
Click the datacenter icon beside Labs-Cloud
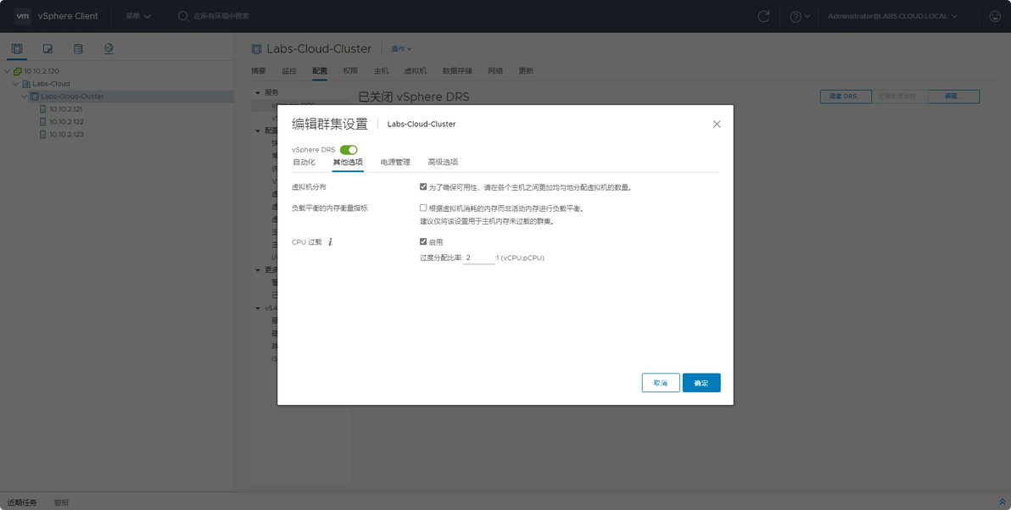tap(26, 84)
